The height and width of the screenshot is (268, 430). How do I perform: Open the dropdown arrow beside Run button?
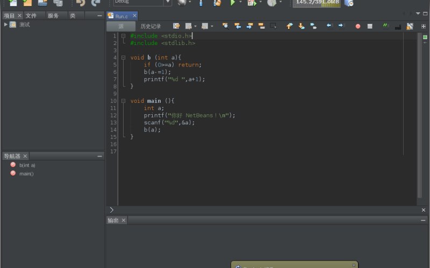tap(240, 2)
